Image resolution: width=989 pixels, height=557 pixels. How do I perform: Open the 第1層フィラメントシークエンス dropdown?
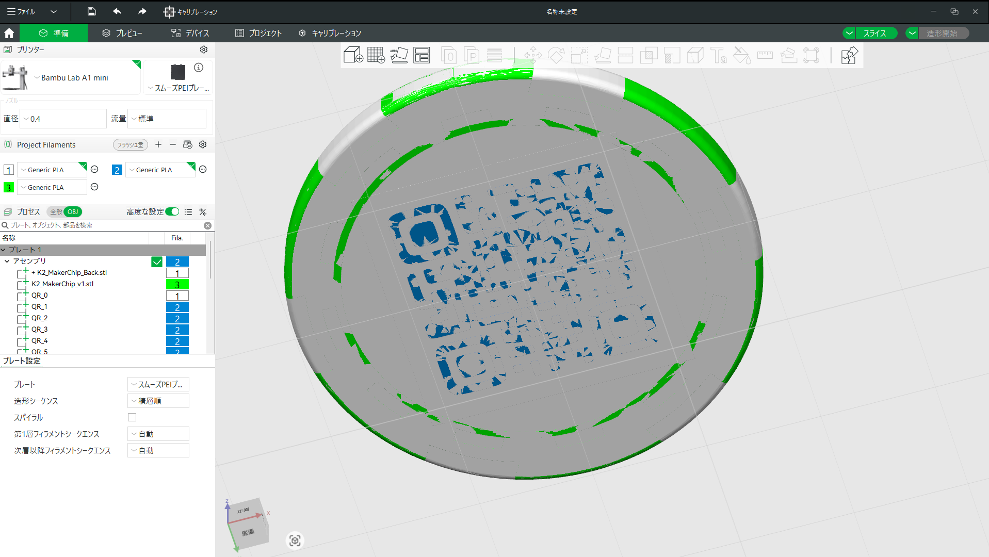click(x=158, y=434)
